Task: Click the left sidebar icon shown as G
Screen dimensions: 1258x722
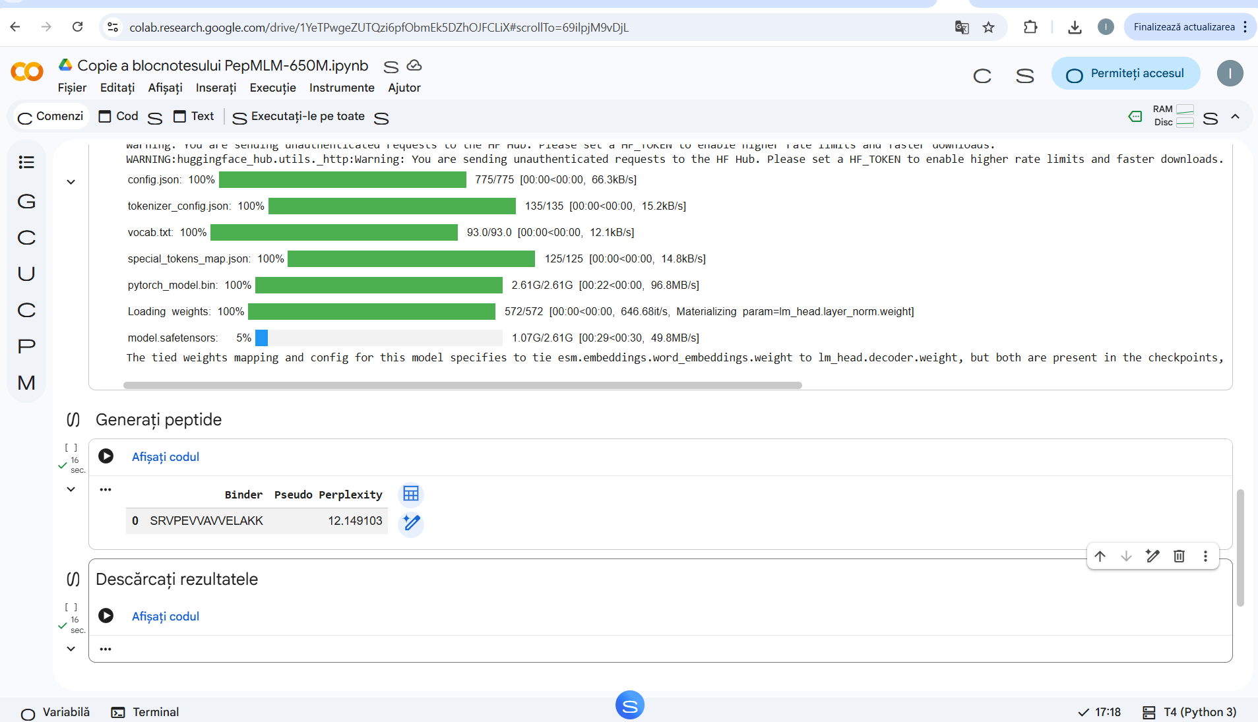Action: pos(26,201)
